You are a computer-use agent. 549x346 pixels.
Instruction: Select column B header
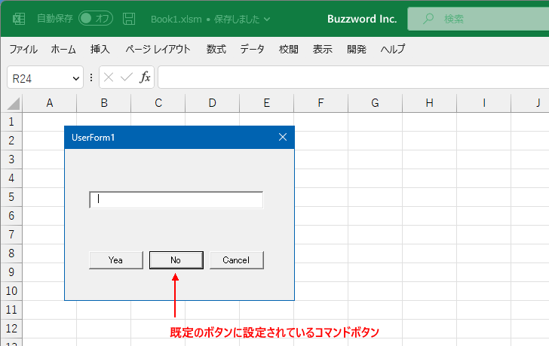[x=104, y=103]
